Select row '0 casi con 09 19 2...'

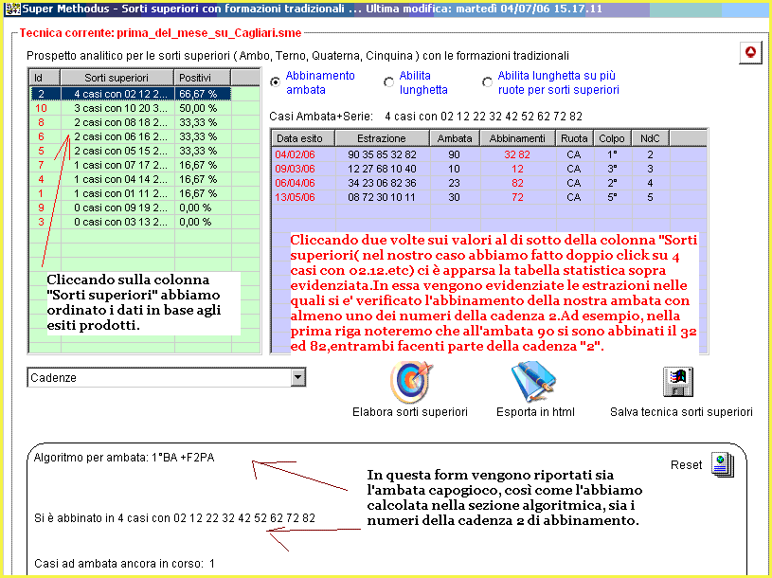131,208
